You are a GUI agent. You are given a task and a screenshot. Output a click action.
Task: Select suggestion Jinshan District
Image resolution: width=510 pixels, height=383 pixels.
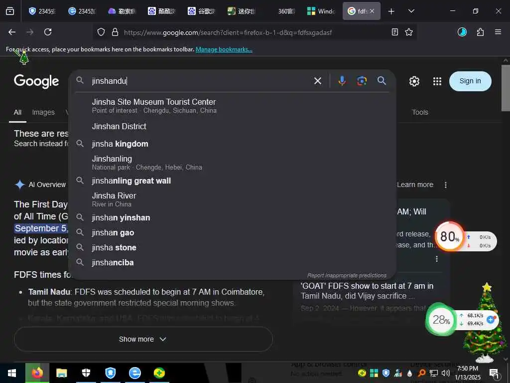232,126
